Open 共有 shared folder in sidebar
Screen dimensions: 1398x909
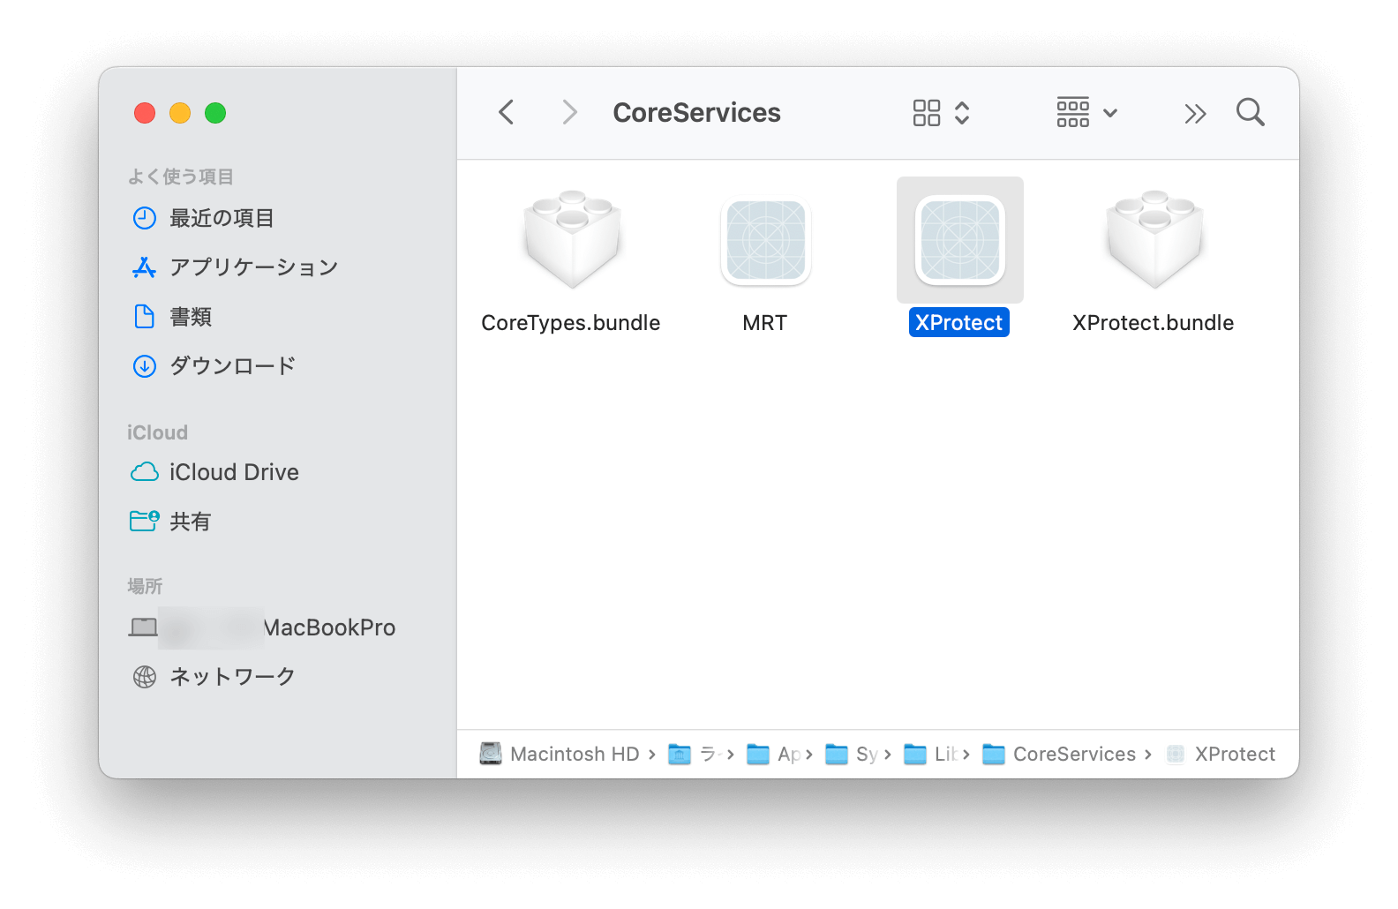tap(277, 522)
